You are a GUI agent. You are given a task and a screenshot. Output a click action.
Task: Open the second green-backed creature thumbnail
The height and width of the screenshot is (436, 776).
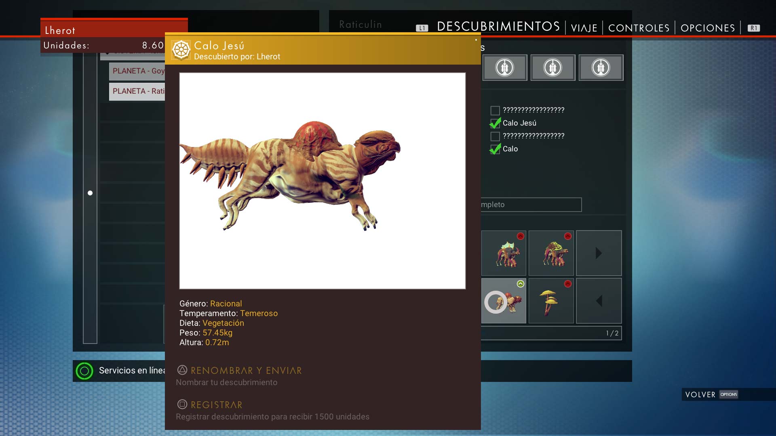coord(551,253)
